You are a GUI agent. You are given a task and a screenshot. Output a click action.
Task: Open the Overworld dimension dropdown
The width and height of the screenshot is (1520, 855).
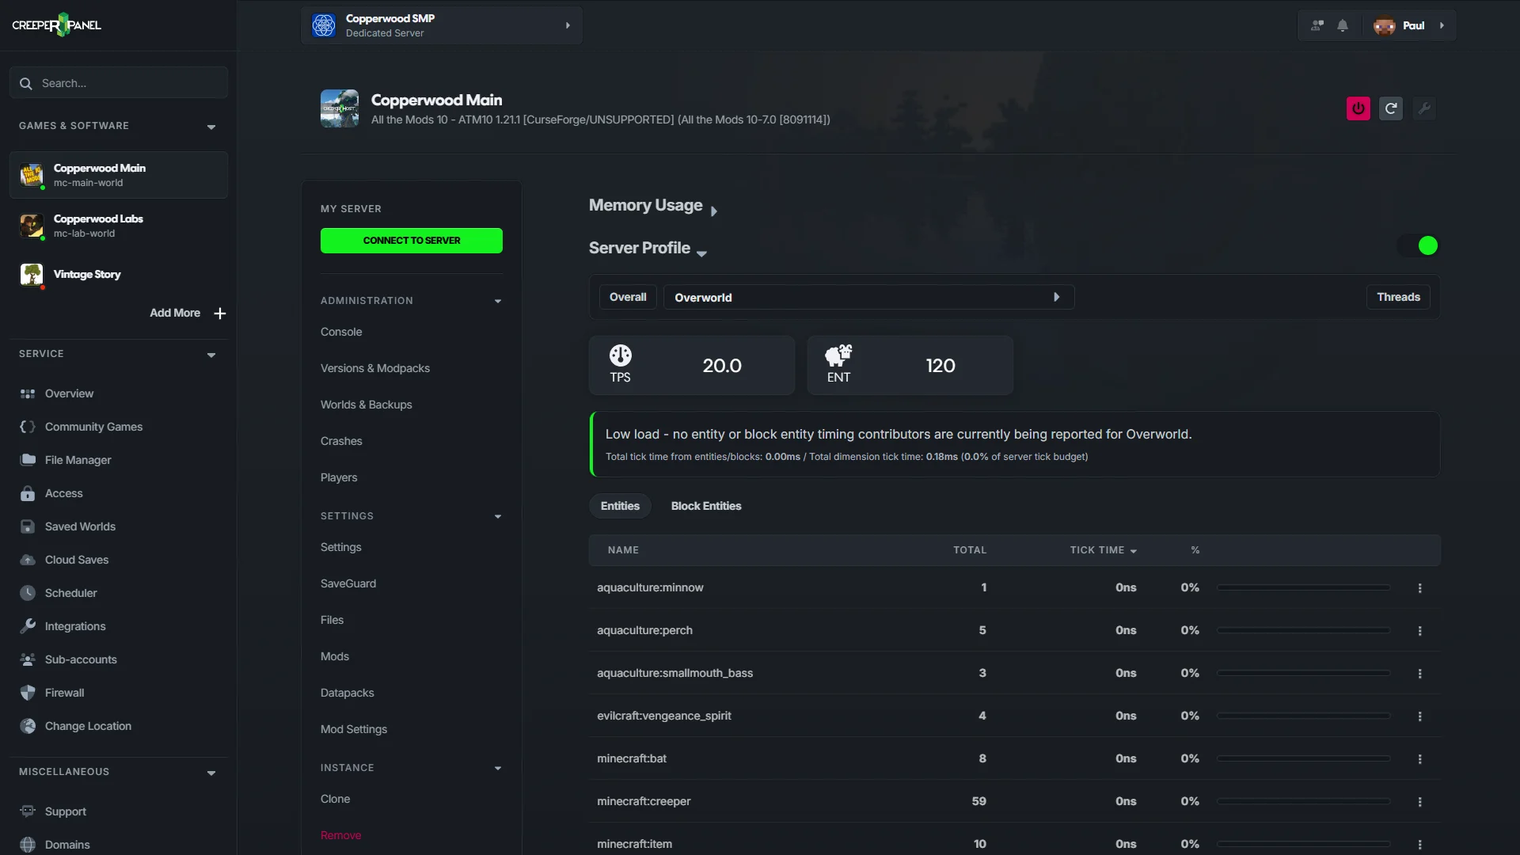tap(868, 297)
